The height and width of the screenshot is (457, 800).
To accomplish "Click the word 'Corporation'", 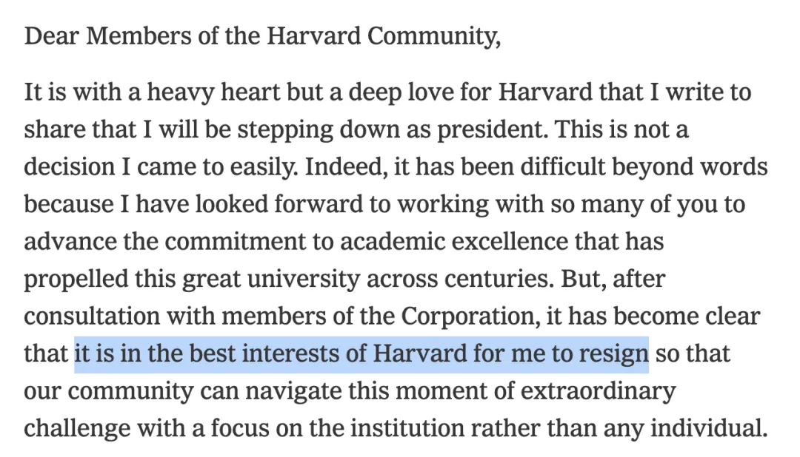I will [470, 316].
